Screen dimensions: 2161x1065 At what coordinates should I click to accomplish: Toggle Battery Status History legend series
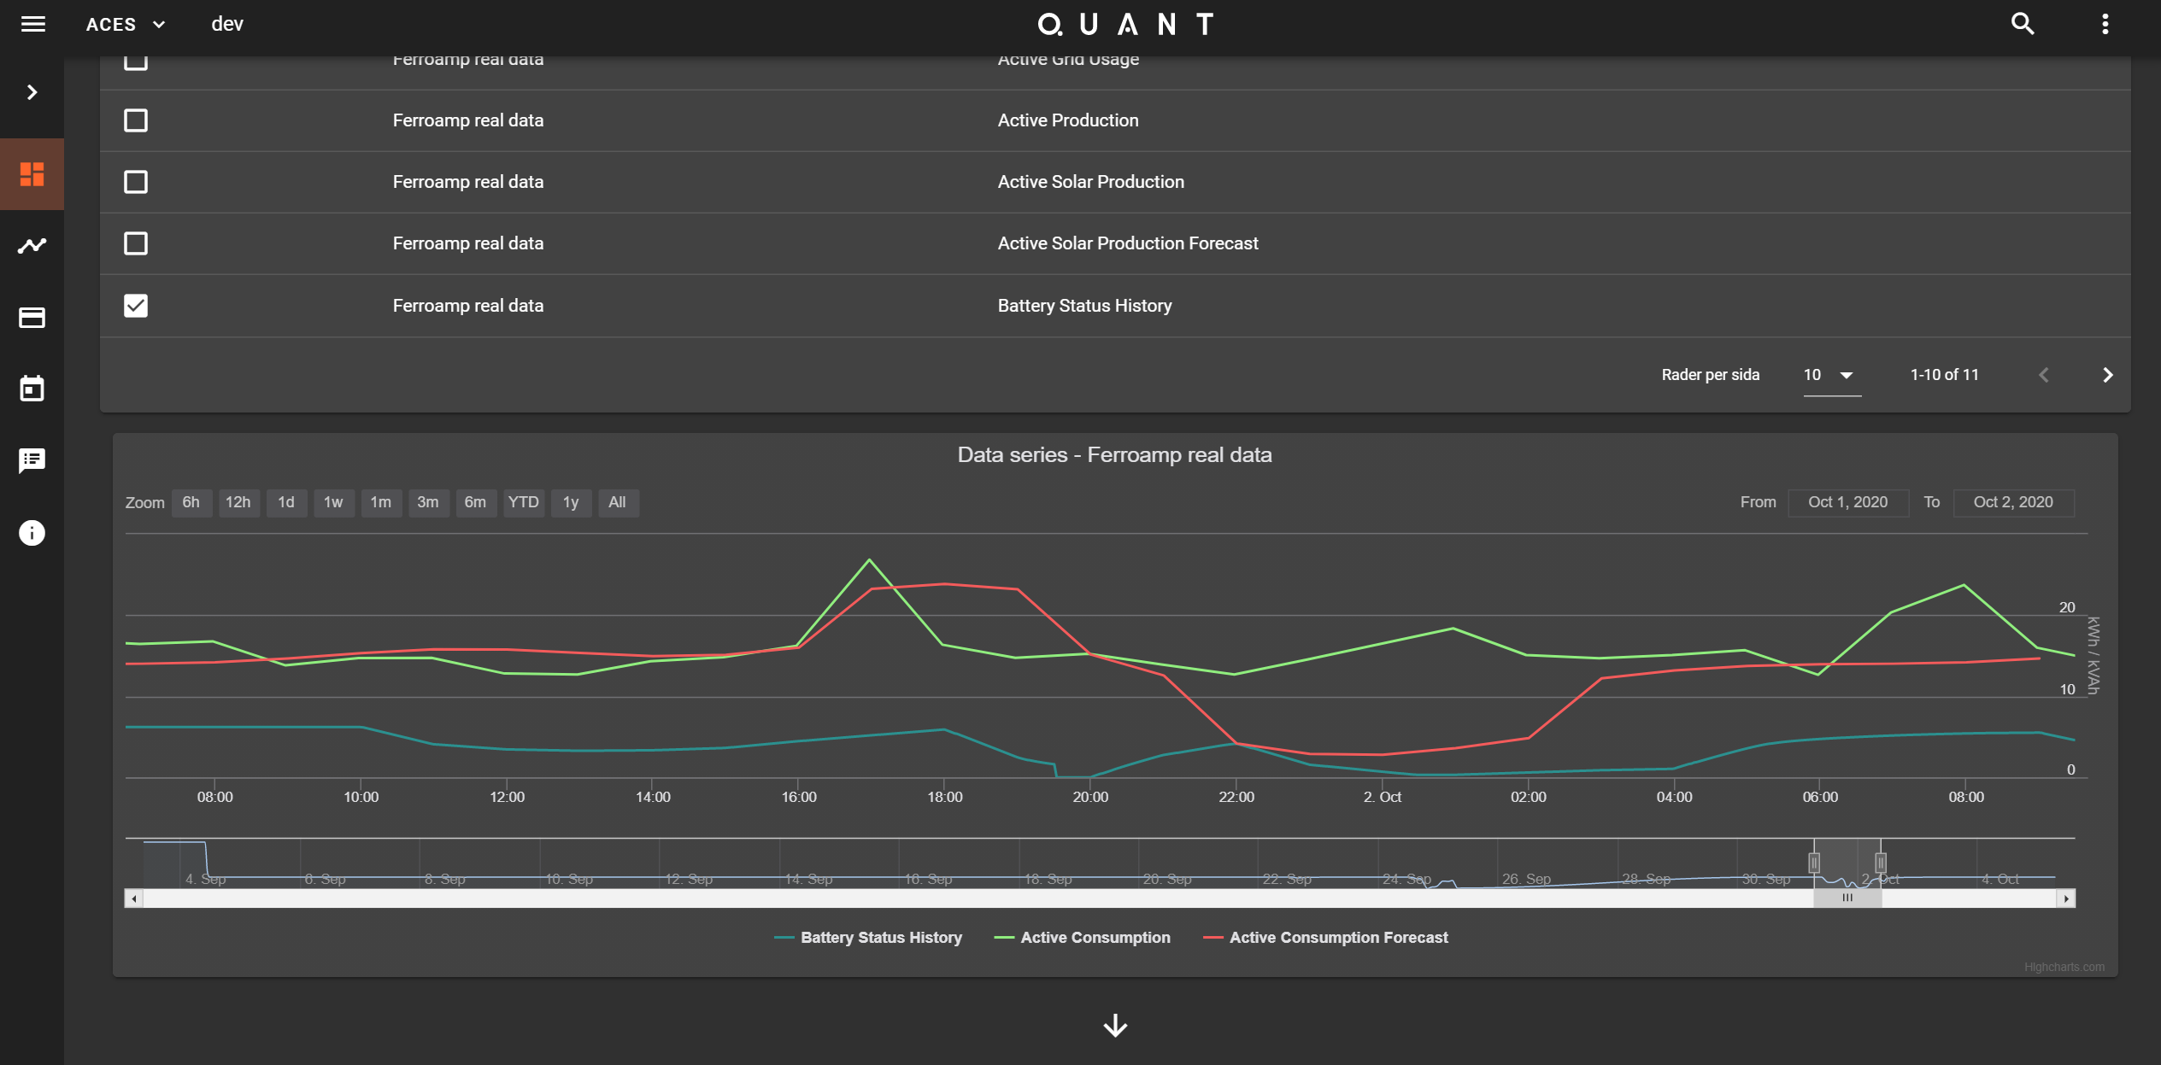[x=868, y=938]
